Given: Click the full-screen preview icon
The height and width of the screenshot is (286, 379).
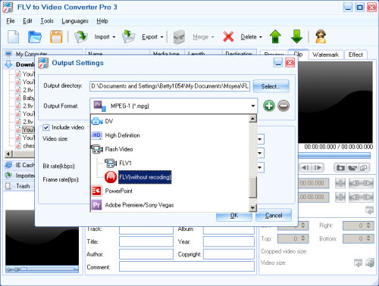Looking at the screenshot, I should pos(363,168).
